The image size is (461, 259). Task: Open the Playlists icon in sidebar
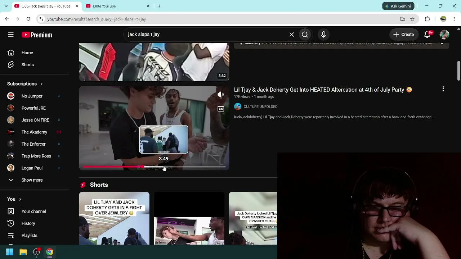pos(11,236)
